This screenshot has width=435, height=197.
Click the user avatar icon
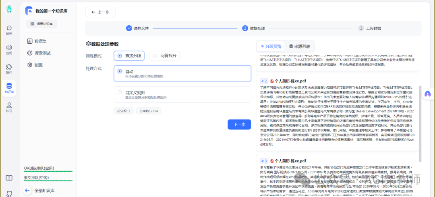9,9
